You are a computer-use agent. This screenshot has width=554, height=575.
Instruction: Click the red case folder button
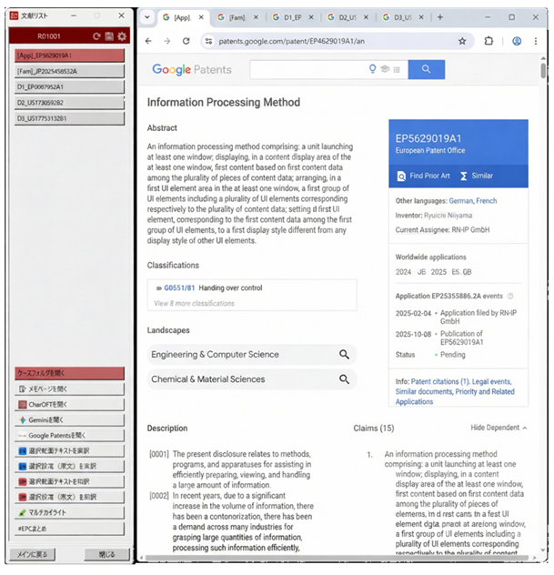[x=70, y=373]
